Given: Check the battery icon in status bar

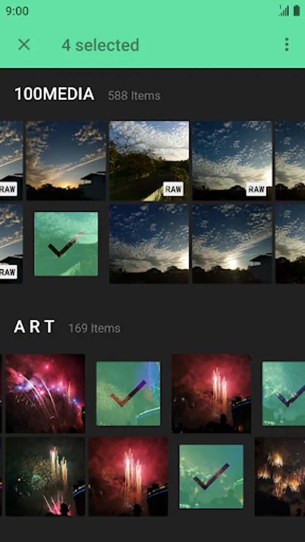Looking at the screenshot, I should pos(297,11).
